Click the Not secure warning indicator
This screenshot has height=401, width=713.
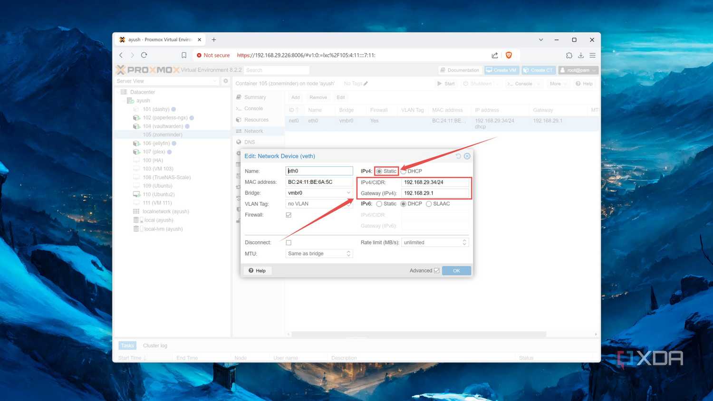click(x=213, y=55)
